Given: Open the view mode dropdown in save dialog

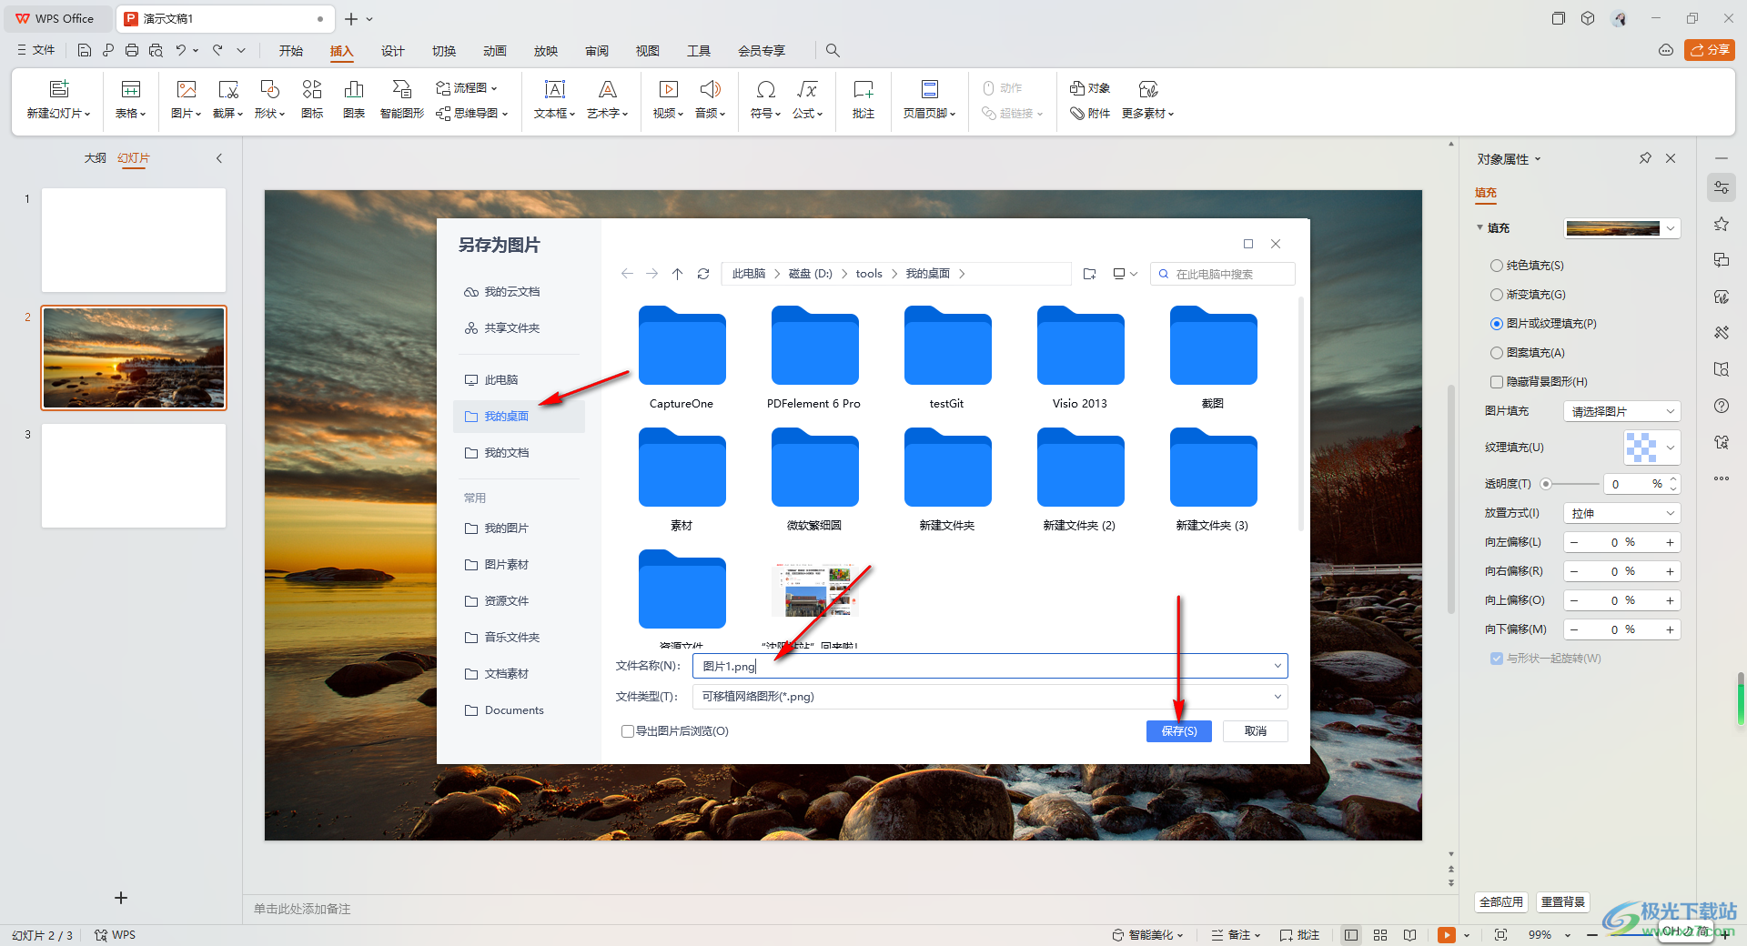Looking at the screenshot, I should click(1126, 274).
